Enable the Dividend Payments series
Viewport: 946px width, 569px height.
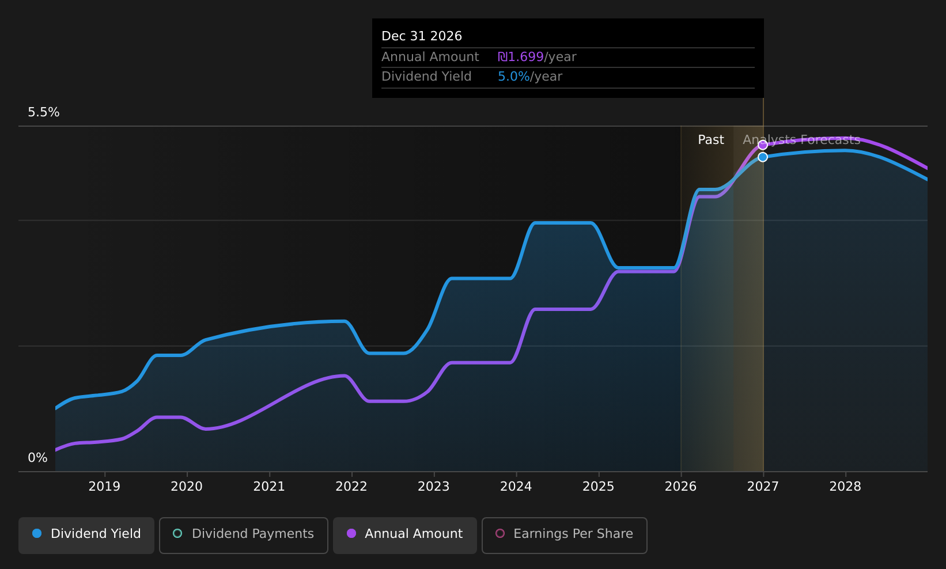pos(244,535)
